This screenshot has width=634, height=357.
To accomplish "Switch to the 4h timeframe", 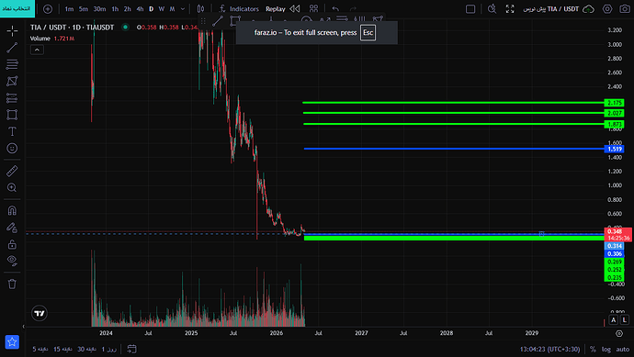I will click(140, 9).
